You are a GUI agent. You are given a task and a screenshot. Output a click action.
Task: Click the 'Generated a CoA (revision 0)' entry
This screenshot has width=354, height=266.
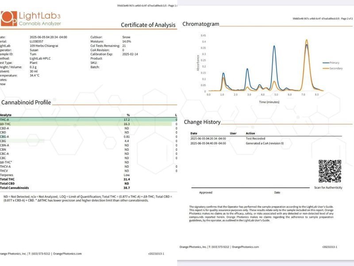265,143
